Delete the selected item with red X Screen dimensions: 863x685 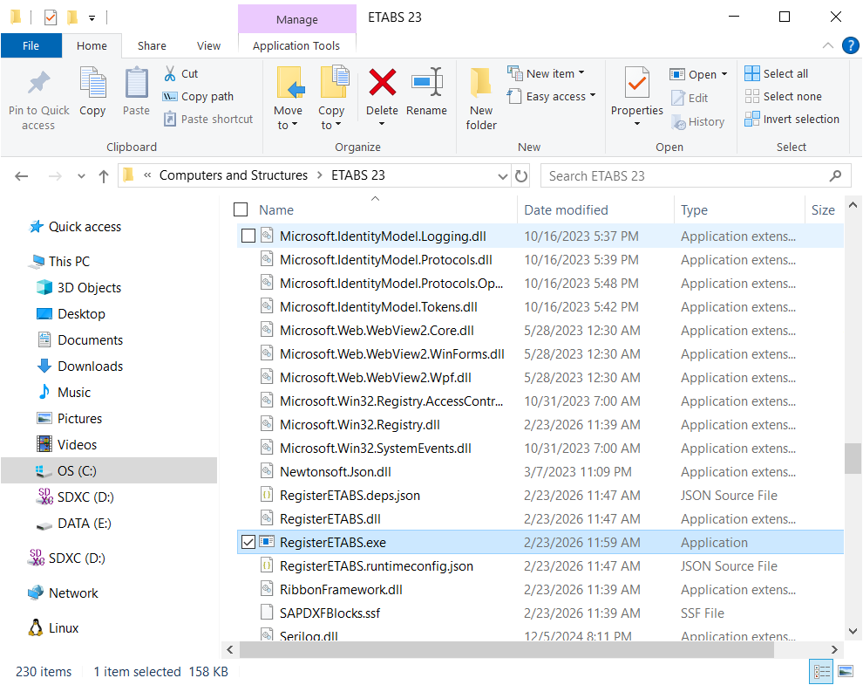pyautogui.click(x=382, y=83)
